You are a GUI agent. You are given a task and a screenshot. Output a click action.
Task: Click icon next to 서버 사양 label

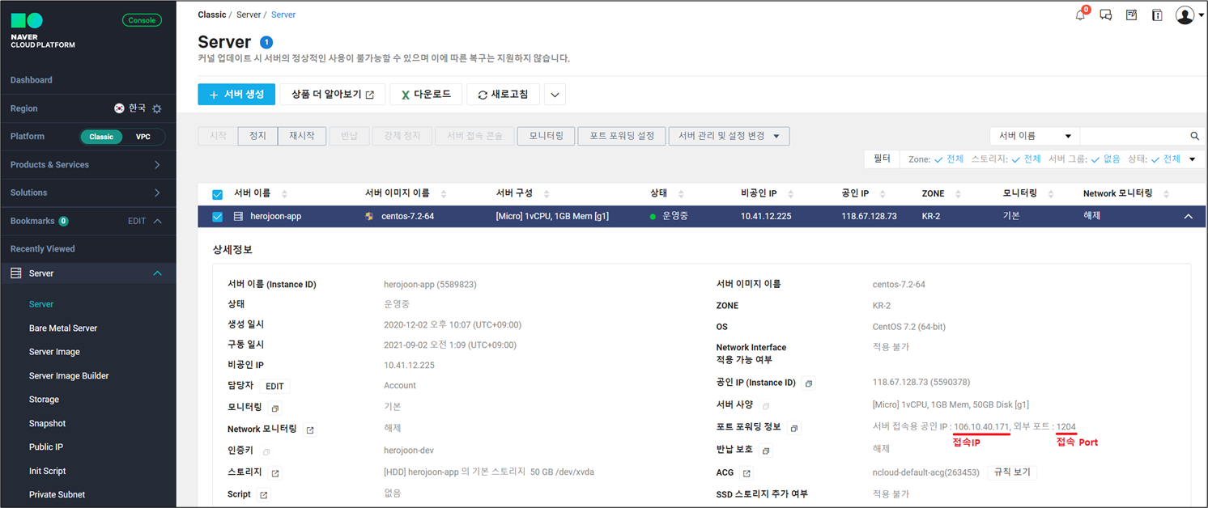[765, 405]
